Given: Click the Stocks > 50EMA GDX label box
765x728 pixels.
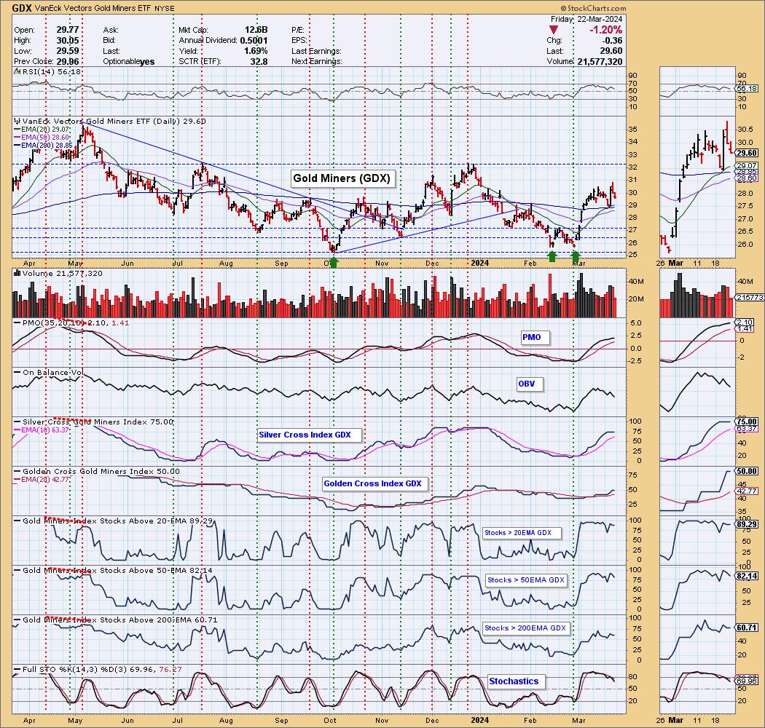Looking at the screenshot, I should coord(525,580).
